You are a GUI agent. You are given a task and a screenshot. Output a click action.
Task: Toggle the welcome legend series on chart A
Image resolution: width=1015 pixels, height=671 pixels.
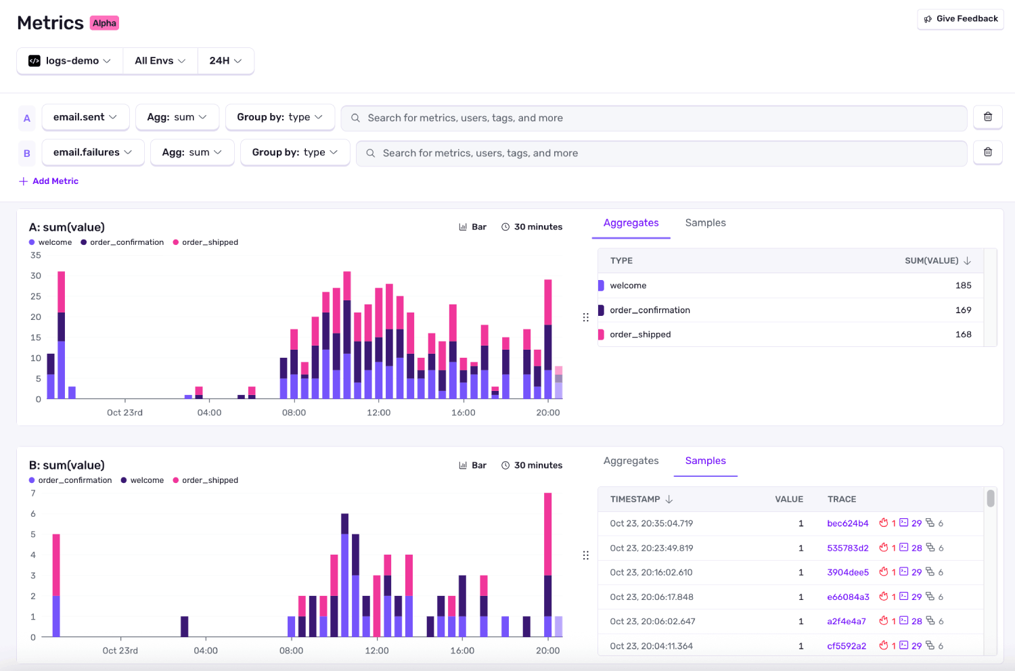click(51, 242)
